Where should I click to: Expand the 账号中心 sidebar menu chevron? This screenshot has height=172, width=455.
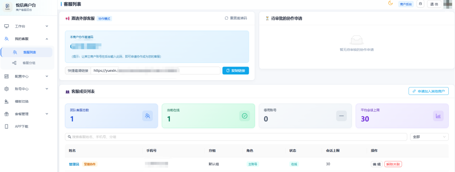click(47, 89)
